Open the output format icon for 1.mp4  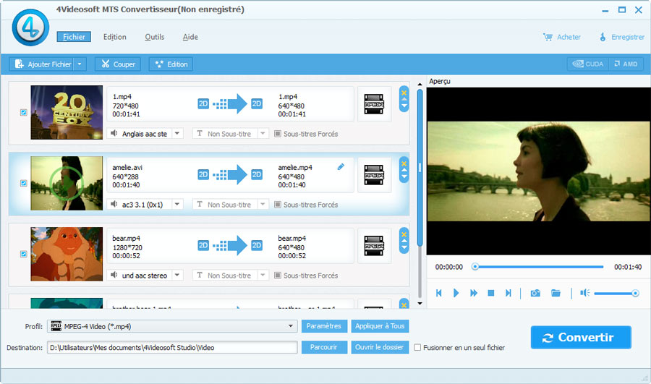tap(374, 103)
